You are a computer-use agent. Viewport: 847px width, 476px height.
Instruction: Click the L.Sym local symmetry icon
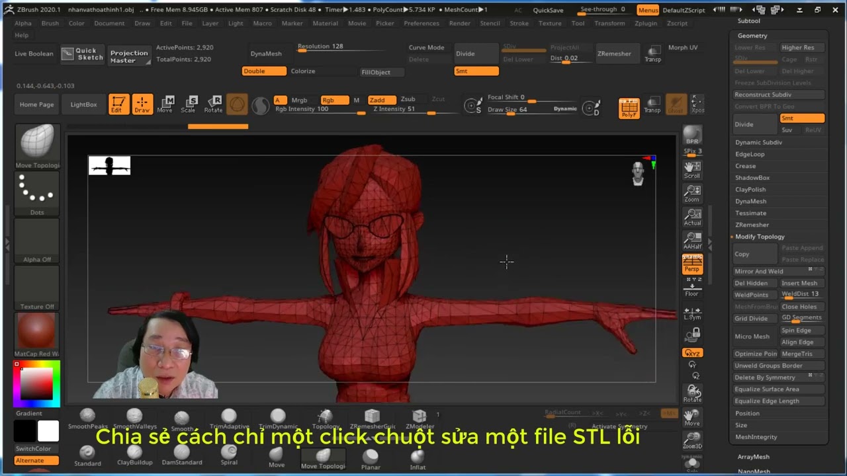(692, 313)
